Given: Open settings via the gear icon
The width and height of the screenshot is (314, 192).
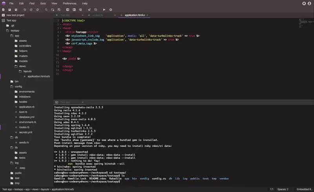Looking at the screenshot, I should [111, 9].
